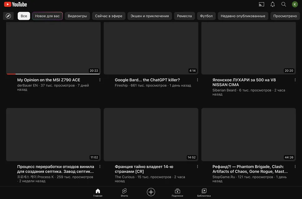Viewport: 302px width, 199px height.
Task: Open the account avatar K
Action: pos(295,4)
